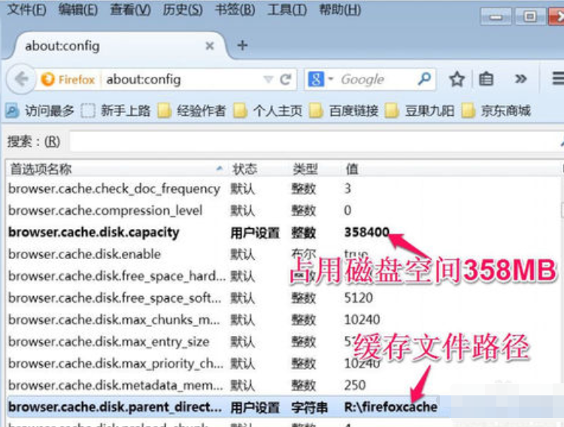Select browser.cache.check_doc_frequency row

[x=284, y=188]
